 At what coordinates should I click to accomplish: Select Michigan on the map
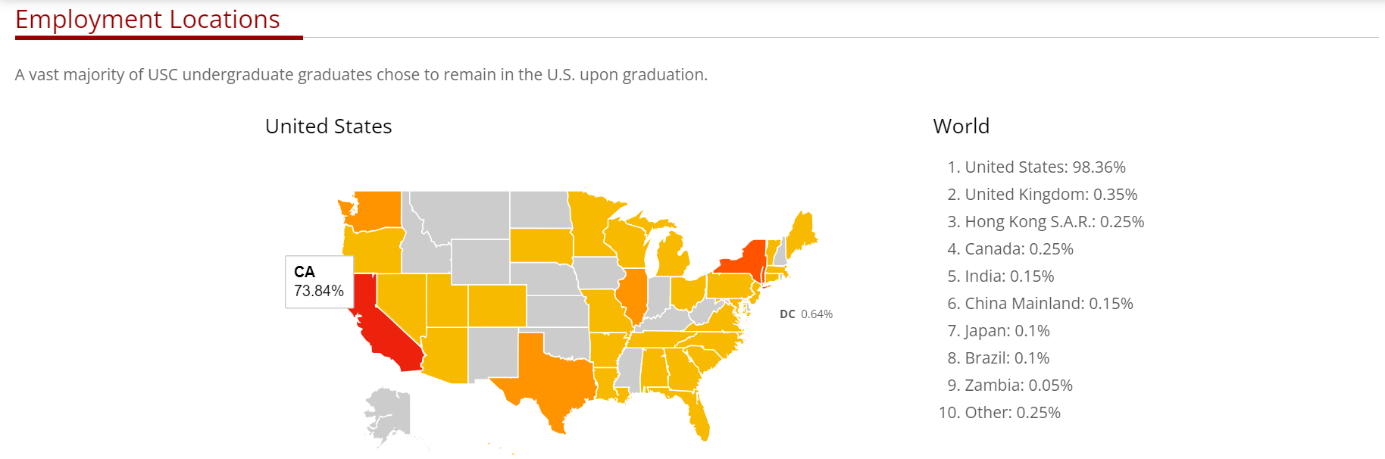[x=671, y=256]
